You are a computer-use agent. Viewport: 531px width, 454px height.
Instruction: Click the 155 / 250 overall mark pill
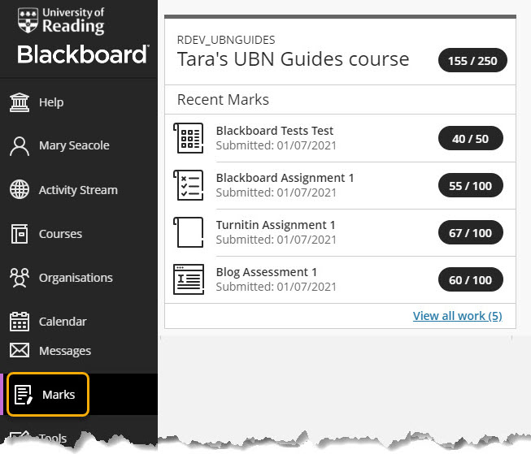point(472,61)
